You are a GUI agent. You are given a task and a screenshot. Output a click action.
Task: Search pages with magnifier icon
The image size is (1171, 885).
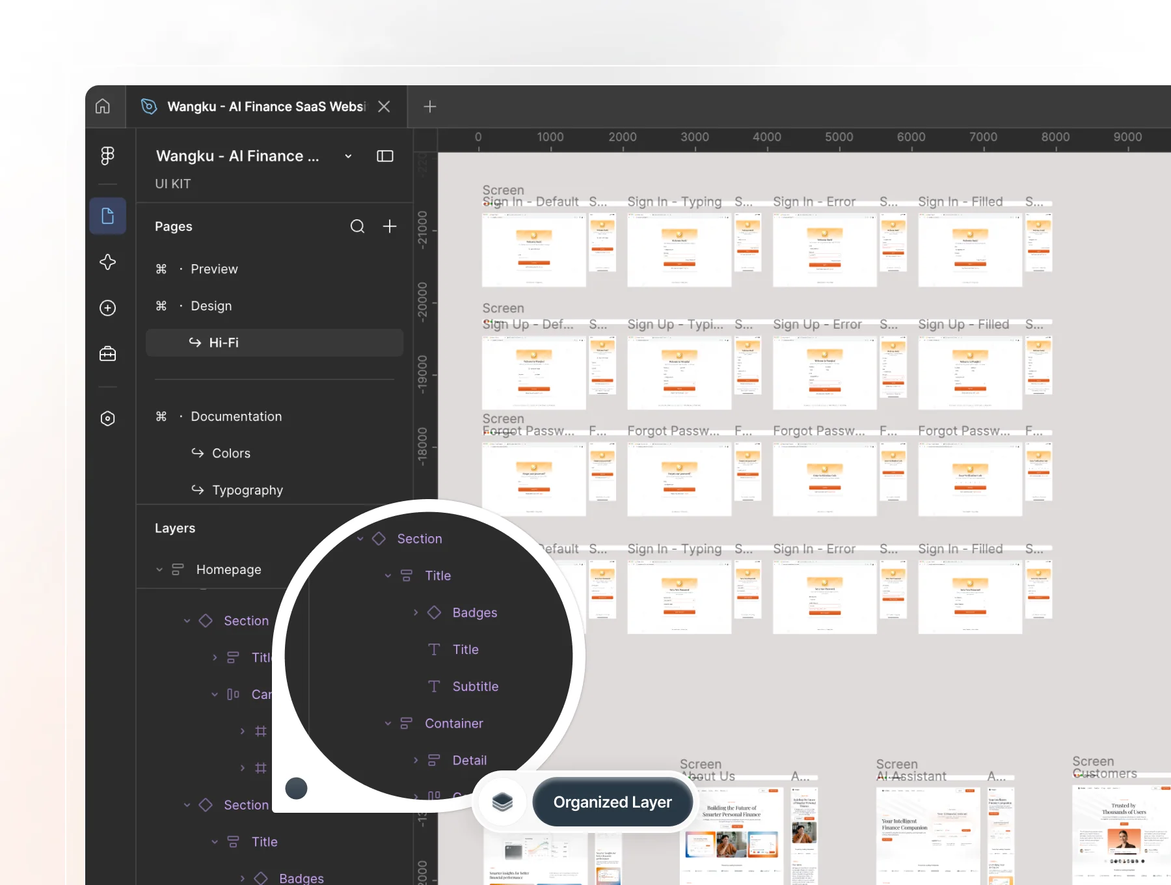tap(357, 226)
